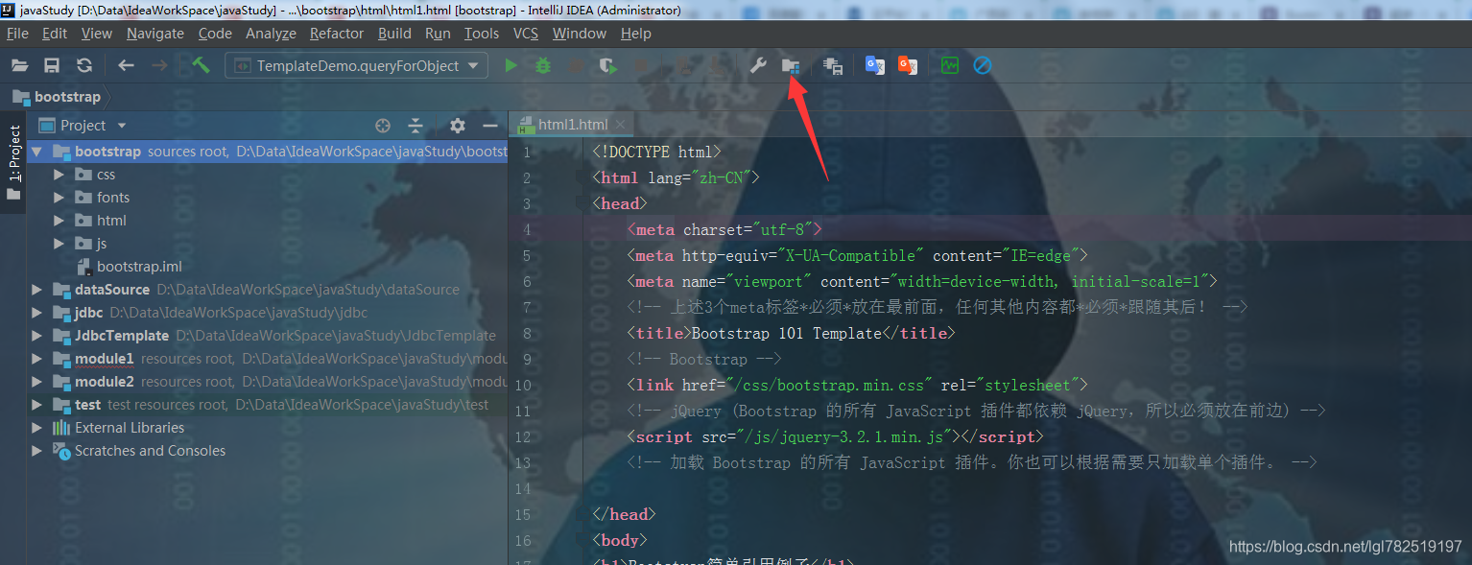Image resolution: width=1472 pixels, height=565 pixels.
Task: Run with coverage shield icon
Action: click(x=607, y=65)
